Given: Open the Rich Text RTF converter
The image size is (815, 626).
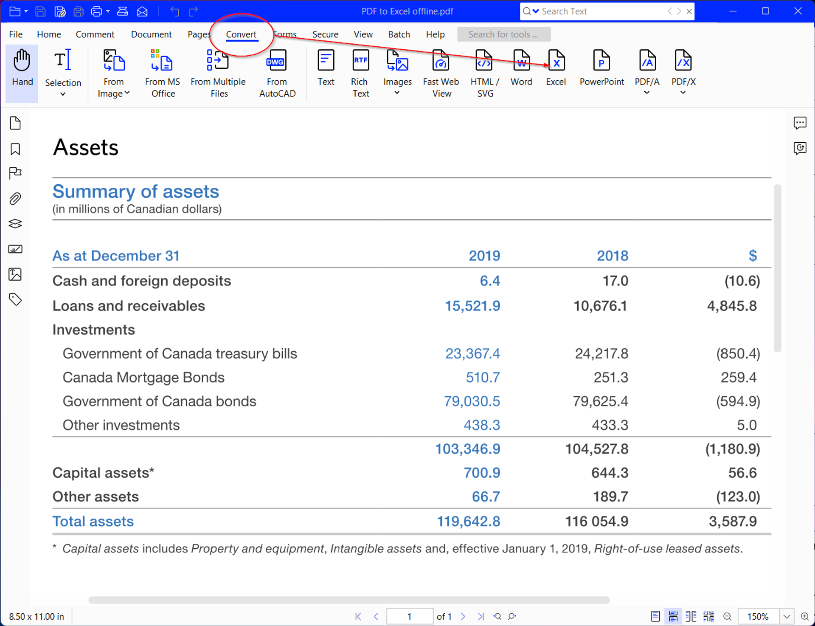Looking at the screenshot, I should (360, 62).
